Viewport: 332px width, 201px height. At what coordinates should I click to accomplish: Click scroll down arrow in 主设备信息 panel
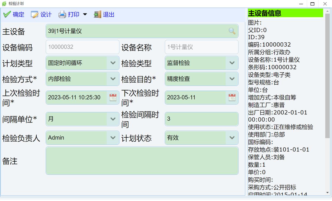tap(327, 192)
